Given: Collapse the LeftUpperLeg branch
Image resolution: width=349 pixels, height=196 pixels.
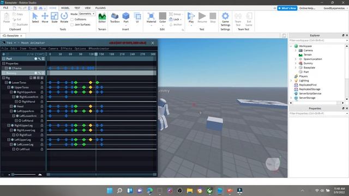Looking at the screenshot, I should tap(9, 139).
